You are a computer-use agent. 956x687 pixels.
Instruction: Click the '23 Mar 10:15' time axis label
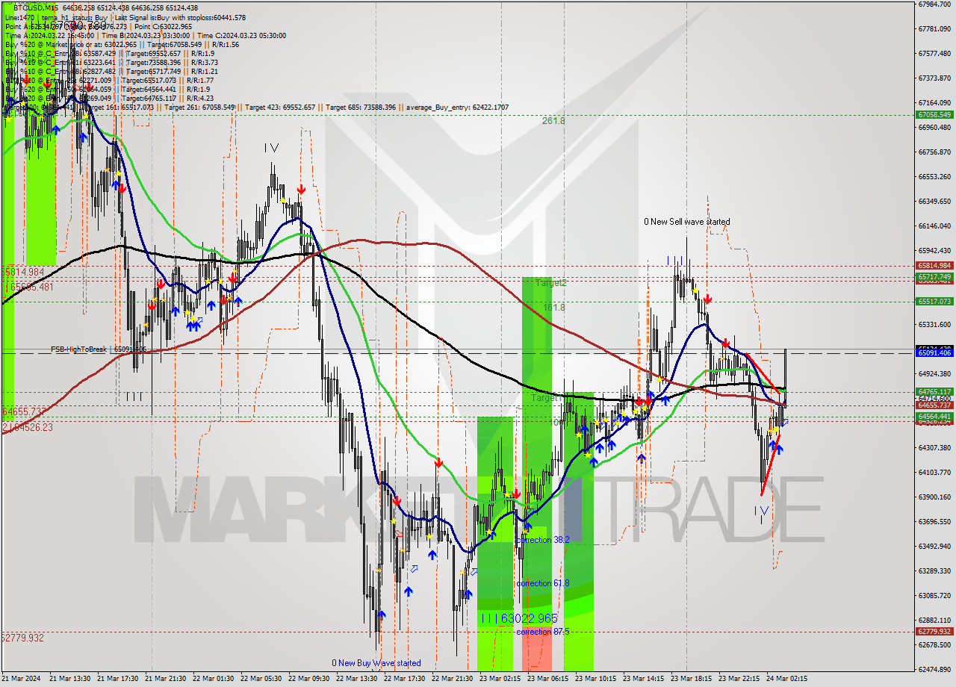pos(597,679)
